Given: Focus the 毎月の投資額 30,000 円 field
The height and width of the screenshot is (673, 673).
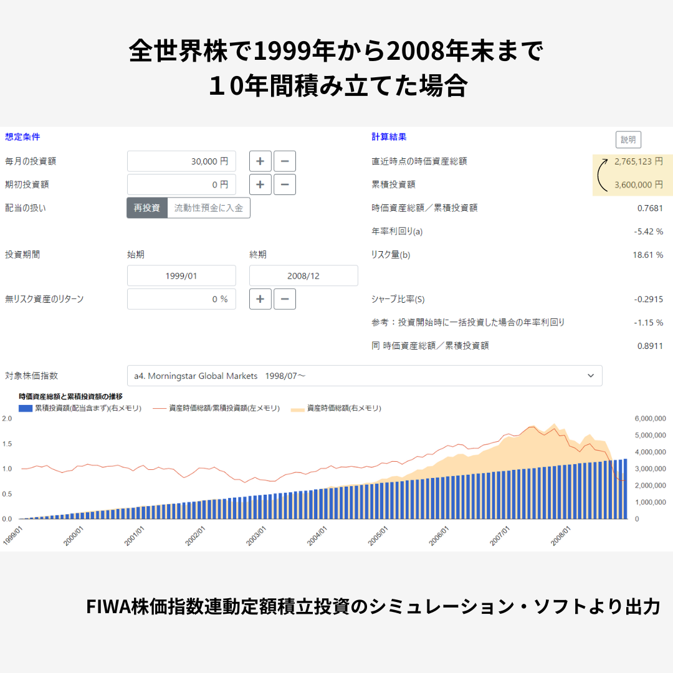Looking at the screenshot, I should [181, 161].
